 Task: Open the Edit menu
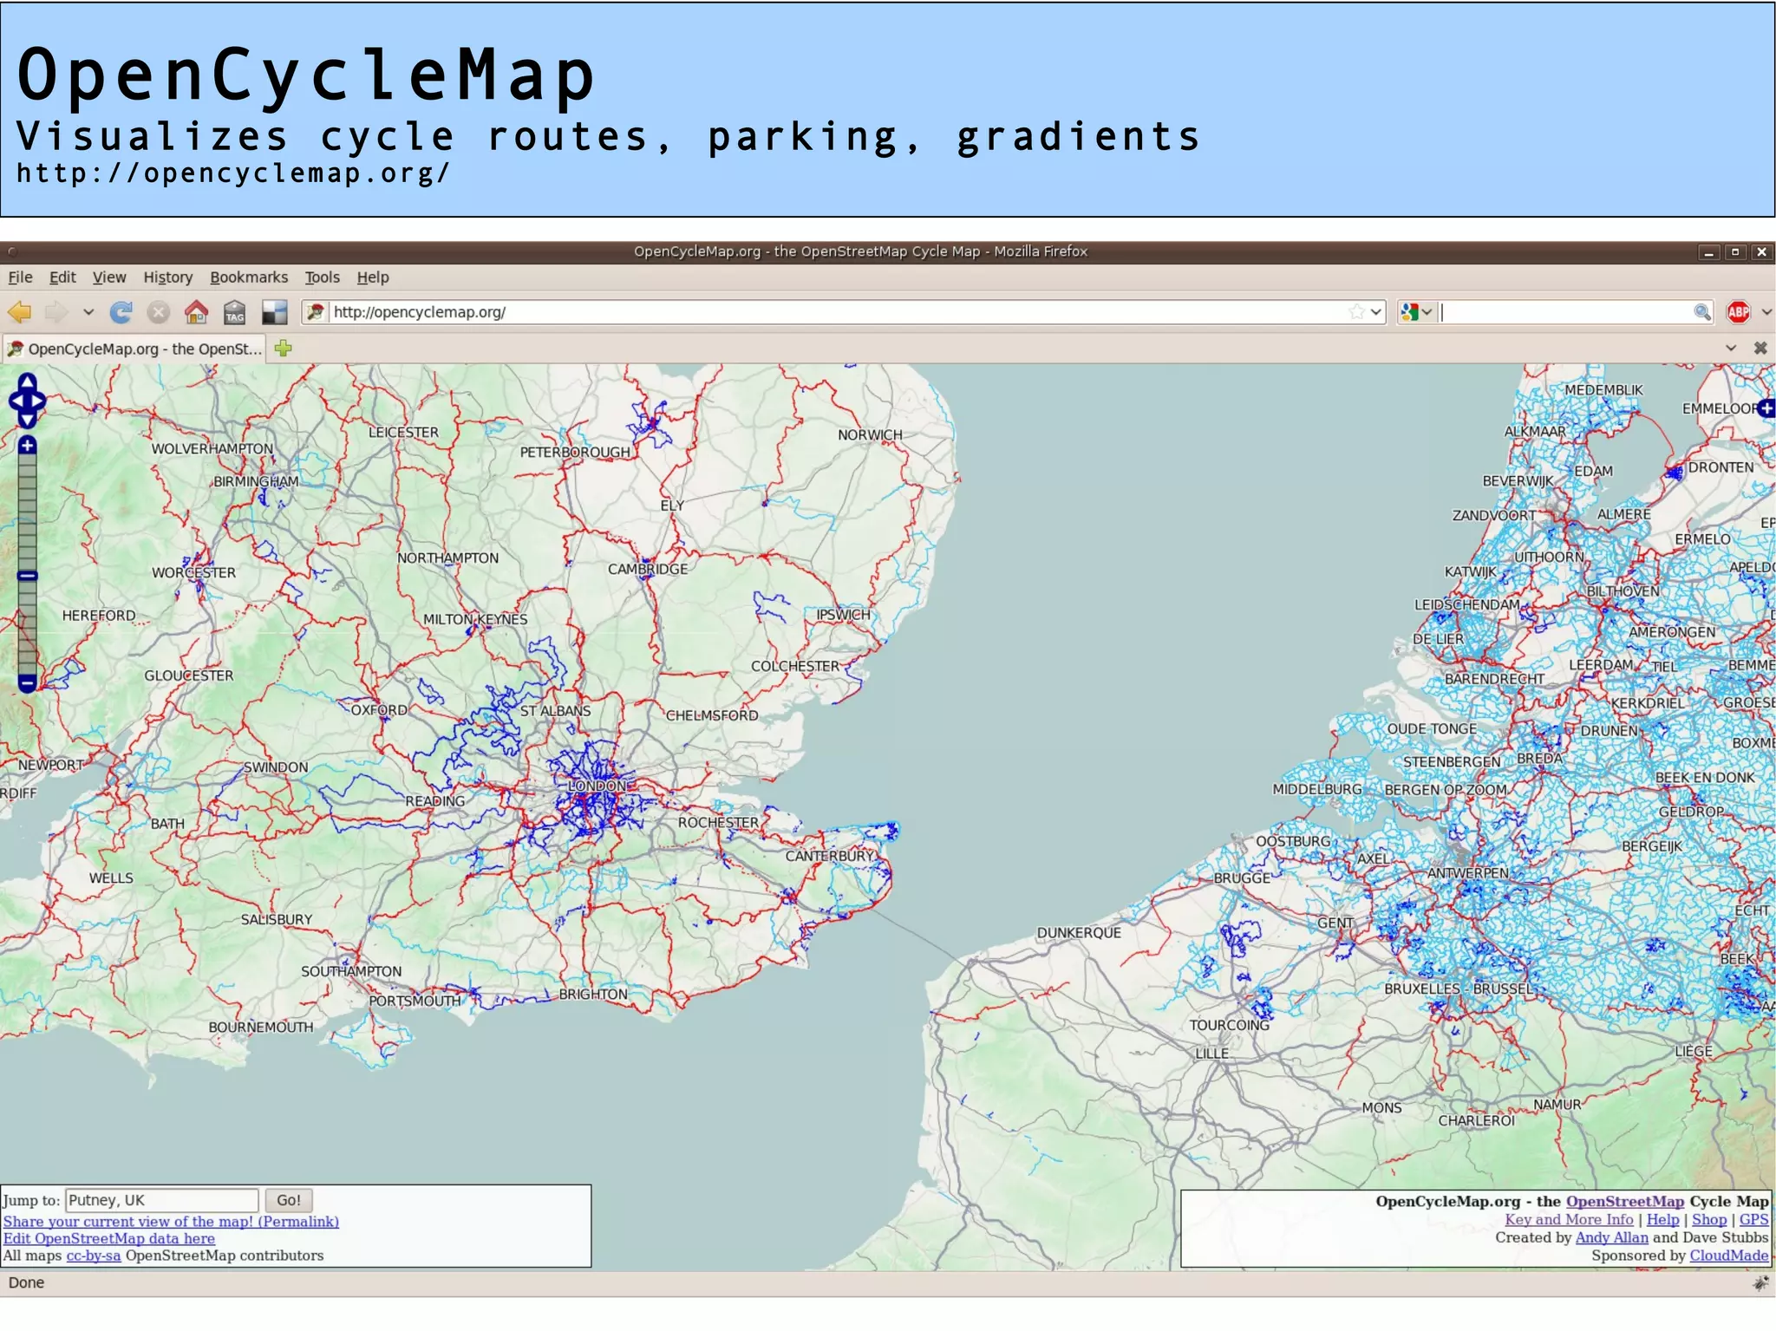[x=62, y=277]
